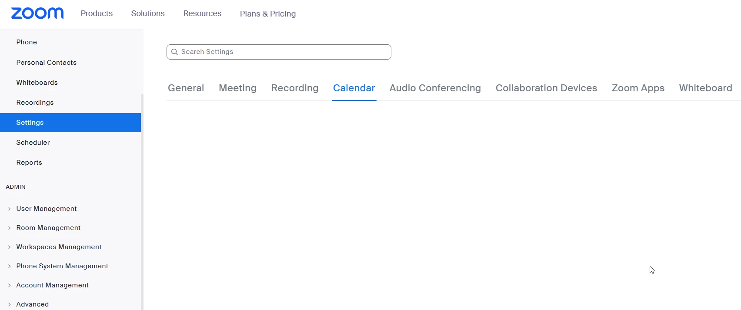Click the search magnifier icon

pyautogui.click(x=174, y=52)
